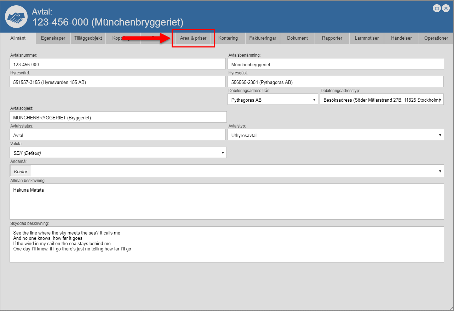Expand the Debiteringsadress från dropdown

[x=272, y=100]
